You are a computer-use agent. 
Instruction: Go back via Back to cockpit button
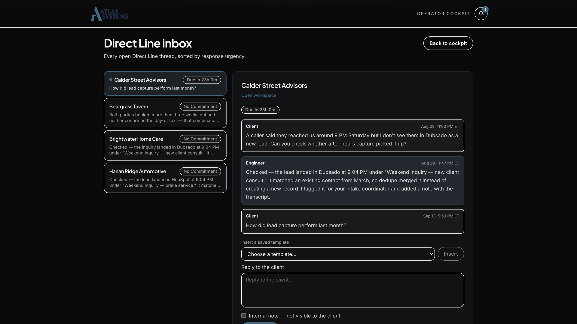448,43
